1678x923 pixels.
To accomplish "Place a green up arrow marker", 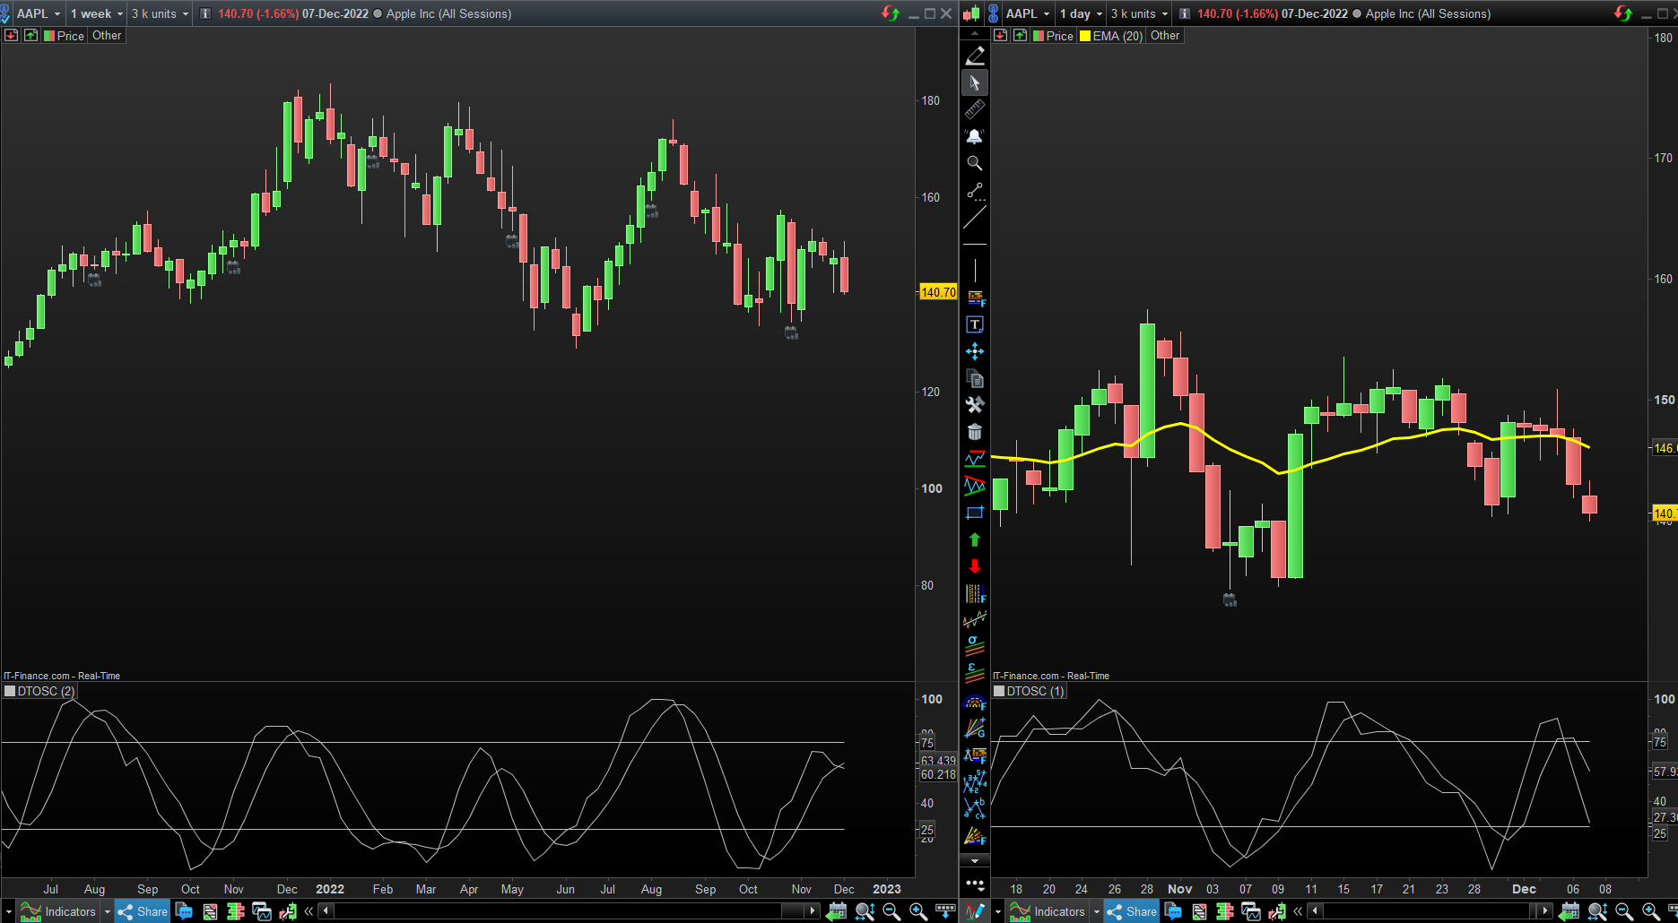I will pyautogui.click(x=975, y=539).
